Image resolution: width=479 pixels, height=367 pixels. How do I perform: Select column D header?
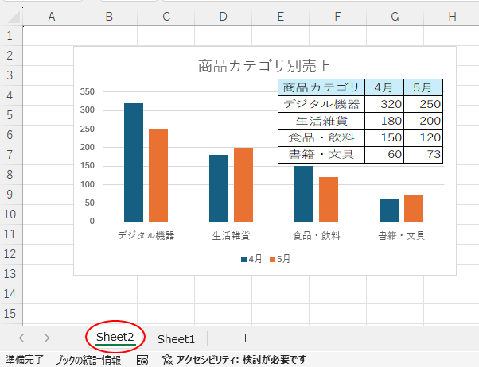coord(224,17)
